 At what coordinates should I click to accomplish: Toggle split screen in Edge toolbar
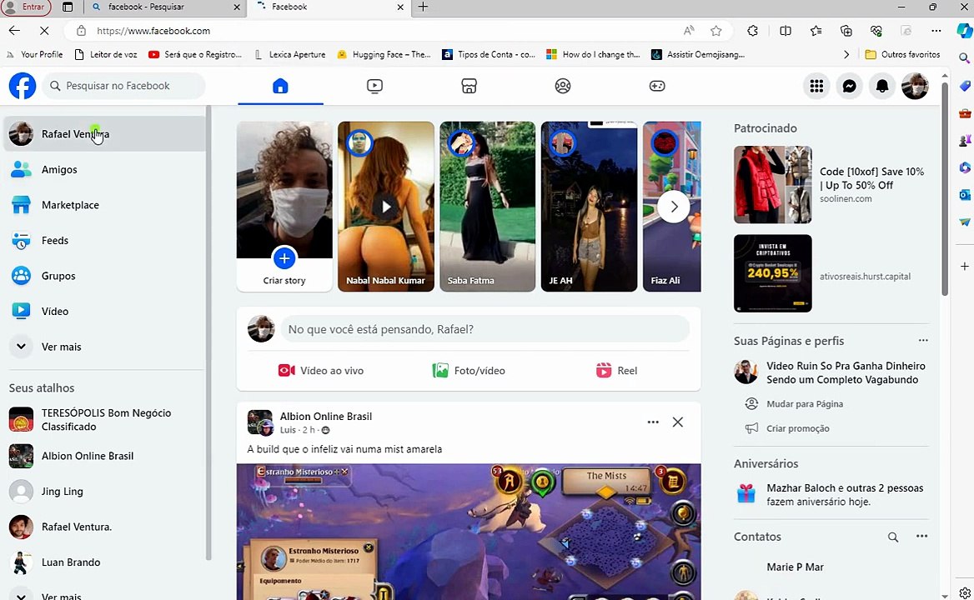click(x=786, y=30)
